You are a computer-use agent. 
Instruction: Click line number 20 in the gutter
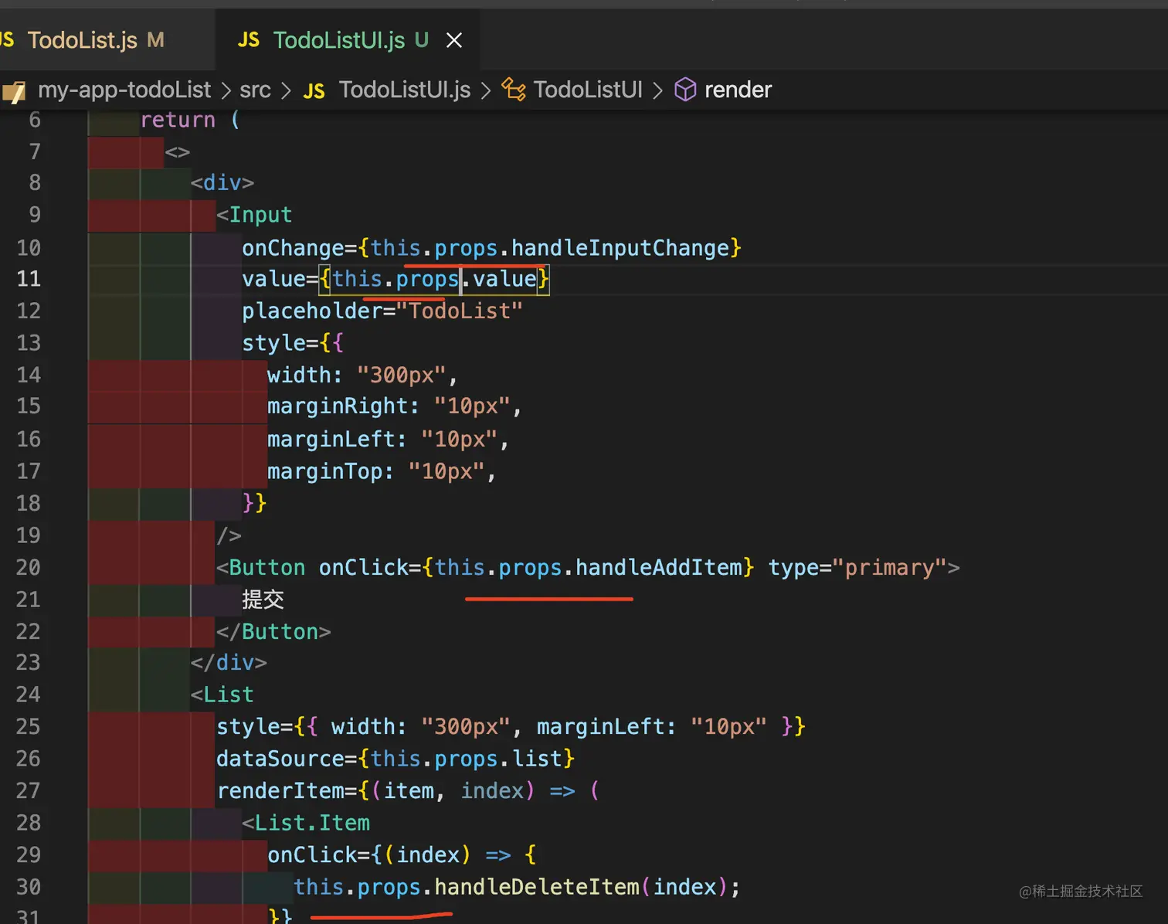pyautogui.click(x=29, y=568)
